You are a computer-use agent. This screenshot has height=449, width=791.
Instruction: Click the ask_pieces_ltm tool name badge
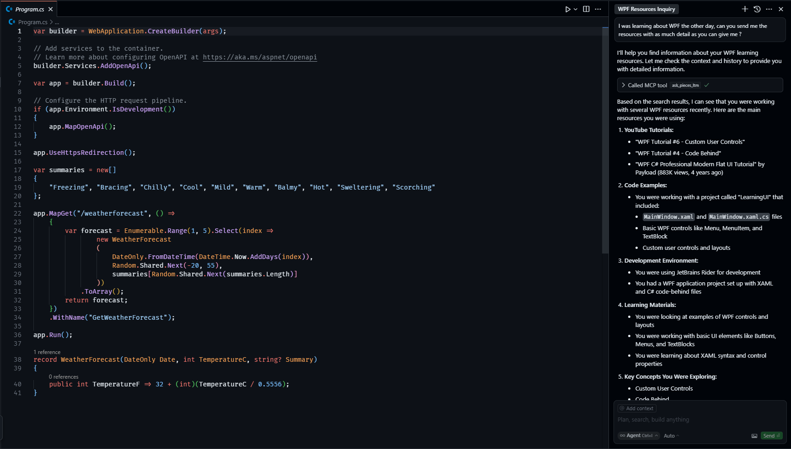point(685,85)
